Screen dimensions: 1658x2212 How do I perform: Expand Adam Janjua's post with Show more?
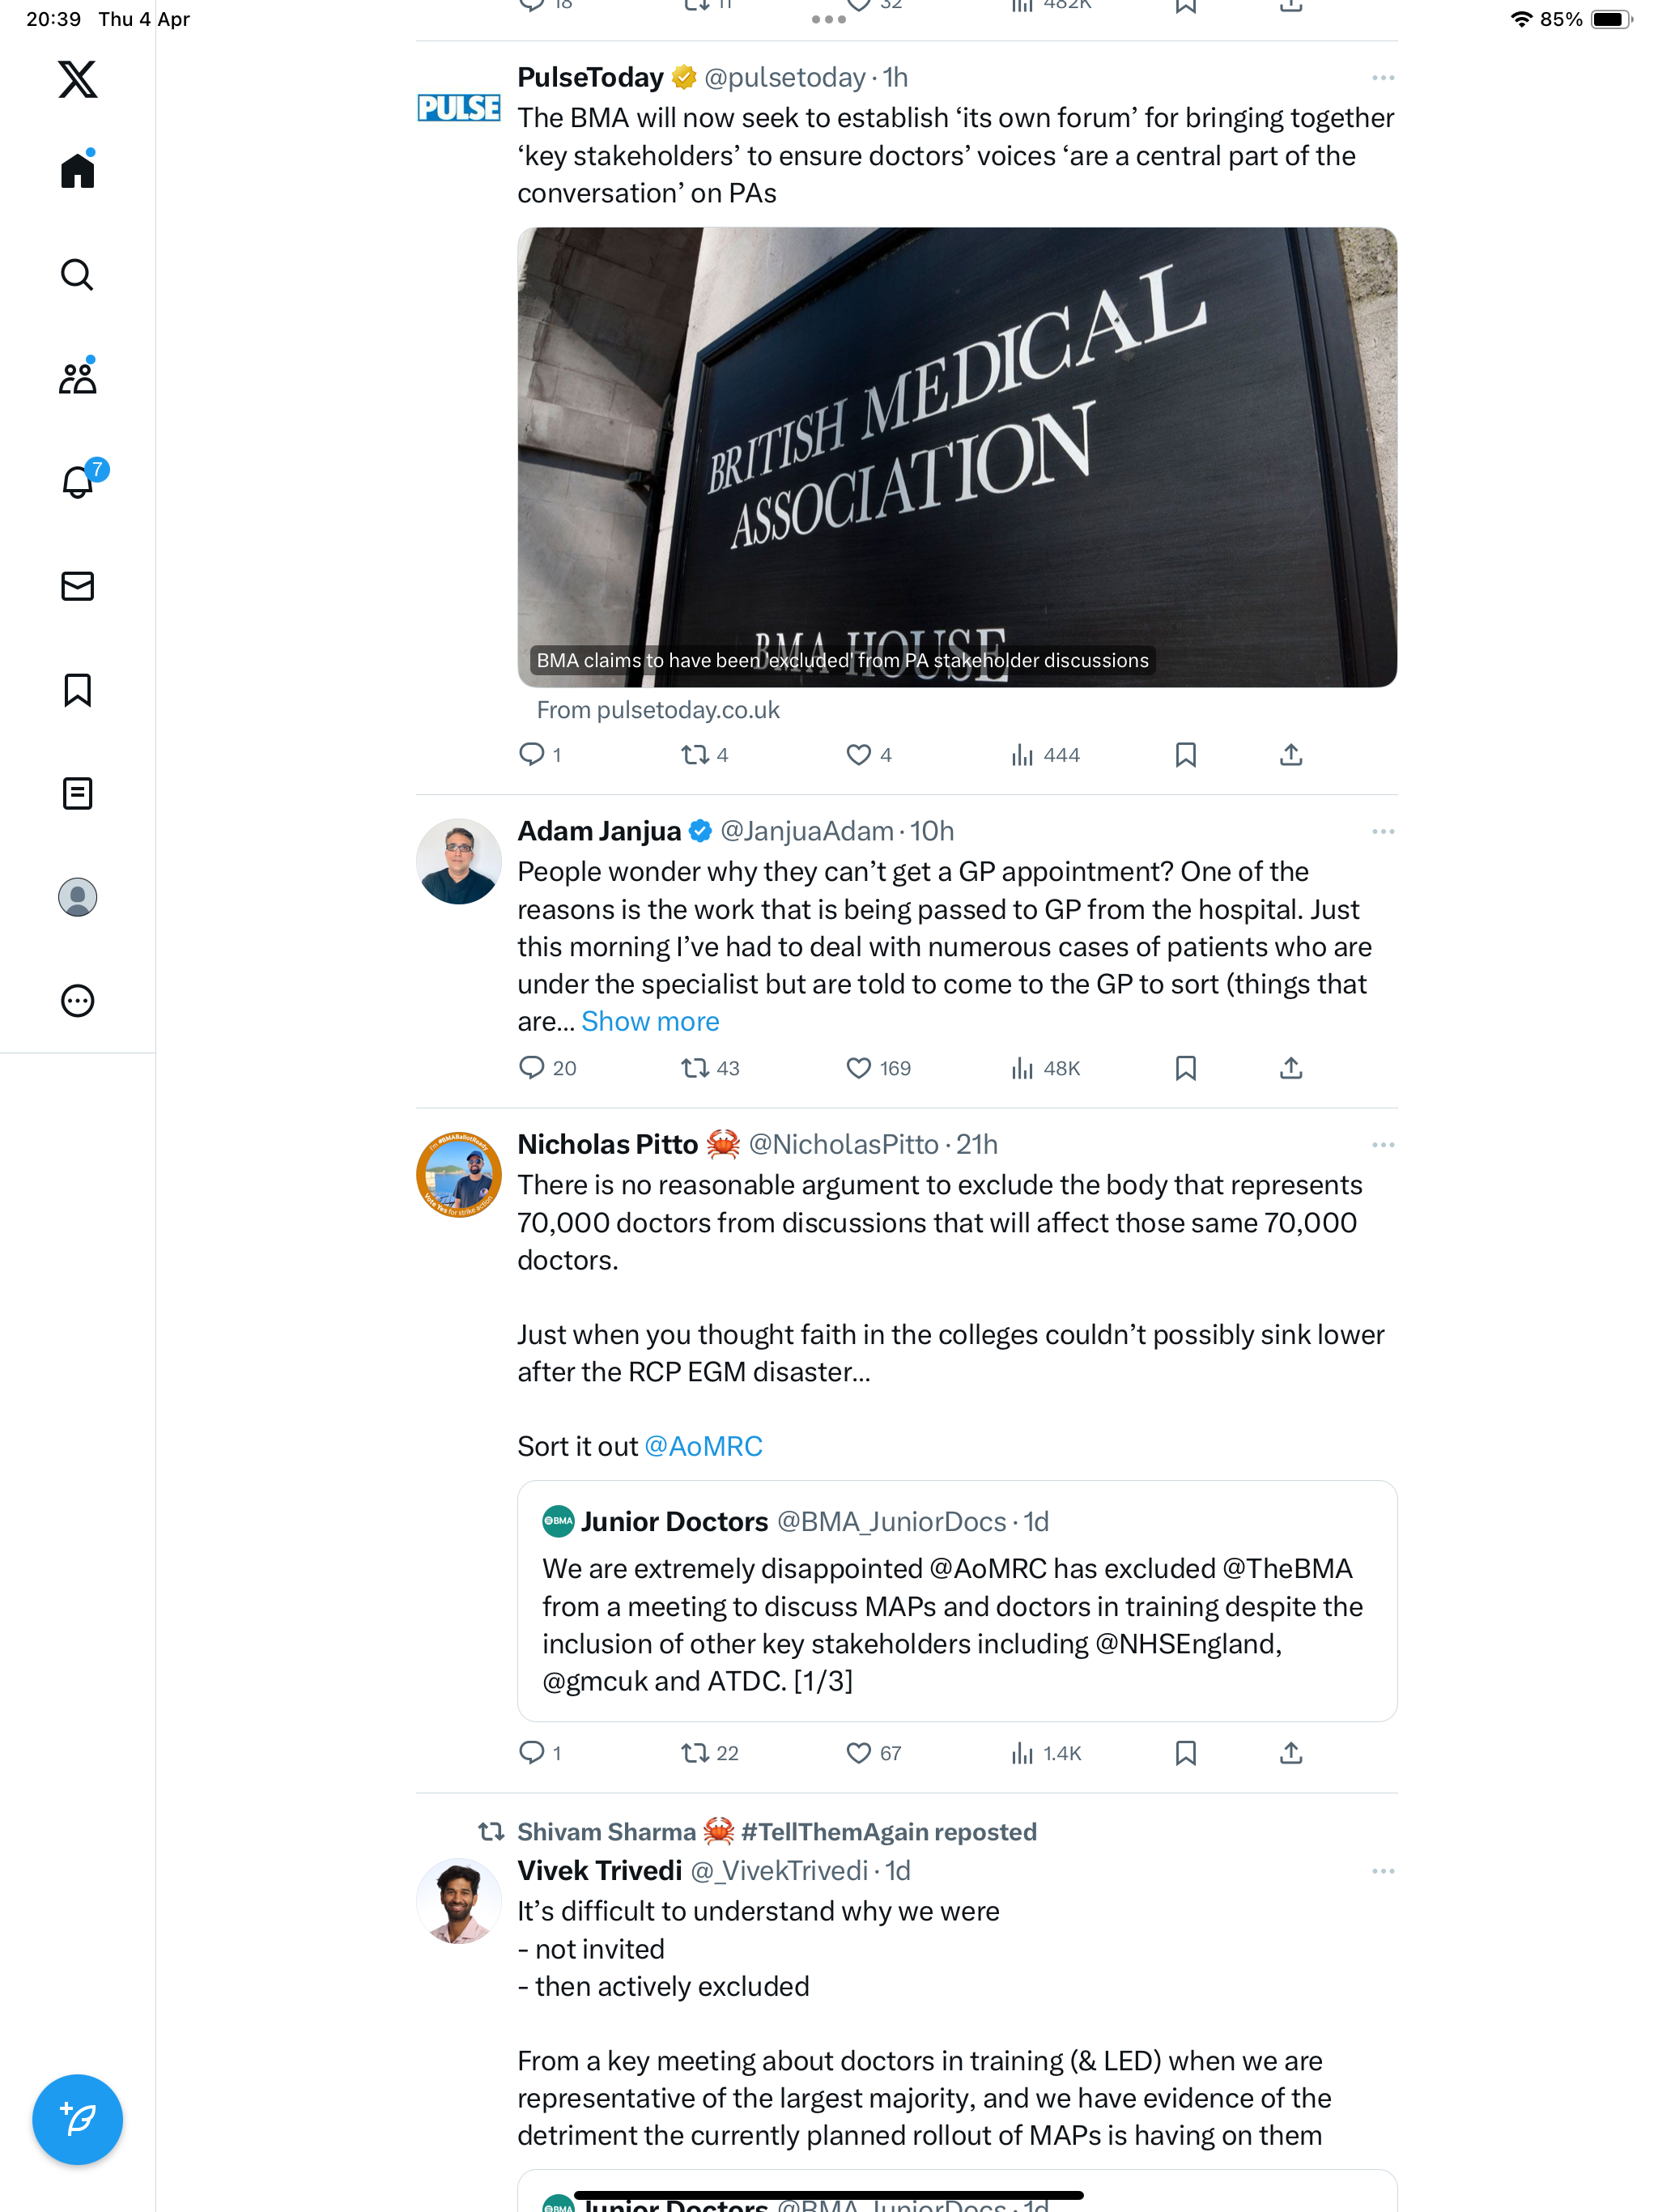[650, 1021]
